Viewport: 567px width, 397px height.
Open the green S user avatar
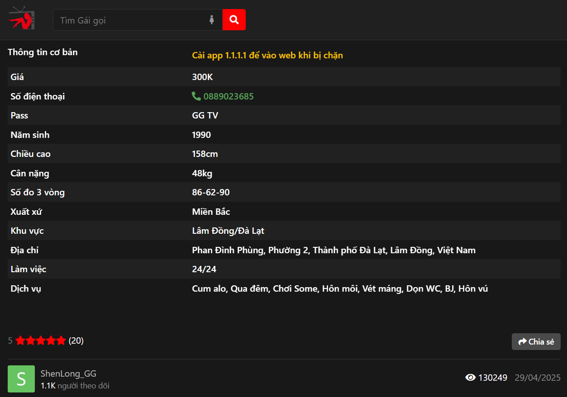click(x=21, y=379)
